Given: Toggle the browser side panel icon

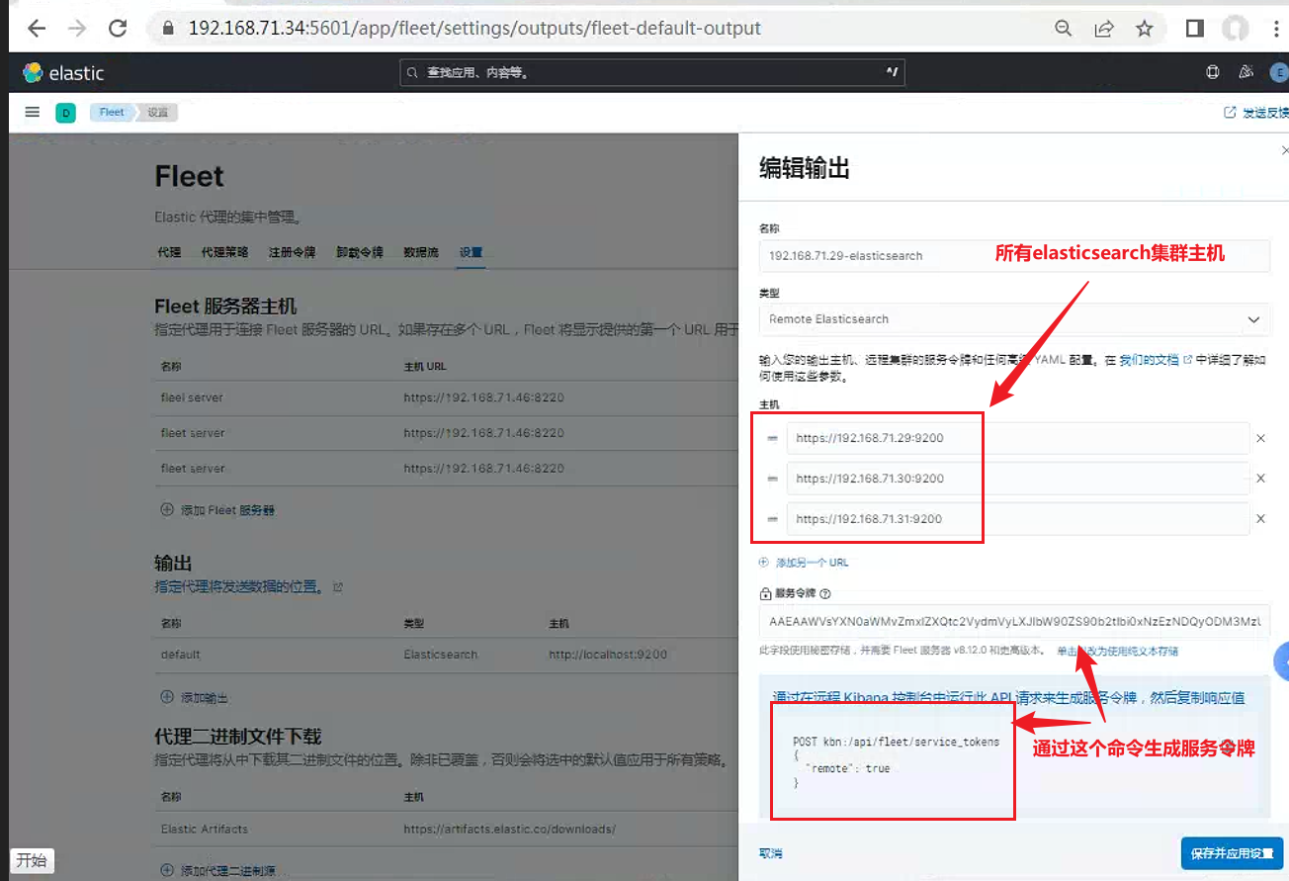Looking at the screenshot, I should pyautogui.click(x=1194, y=29).
